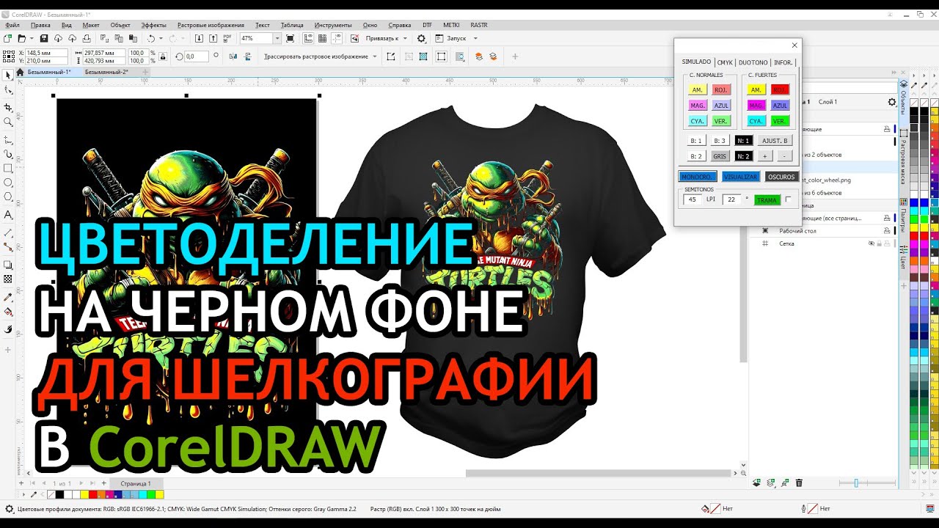
Task: Click the Export icon
Action: [x=214, y=38]
